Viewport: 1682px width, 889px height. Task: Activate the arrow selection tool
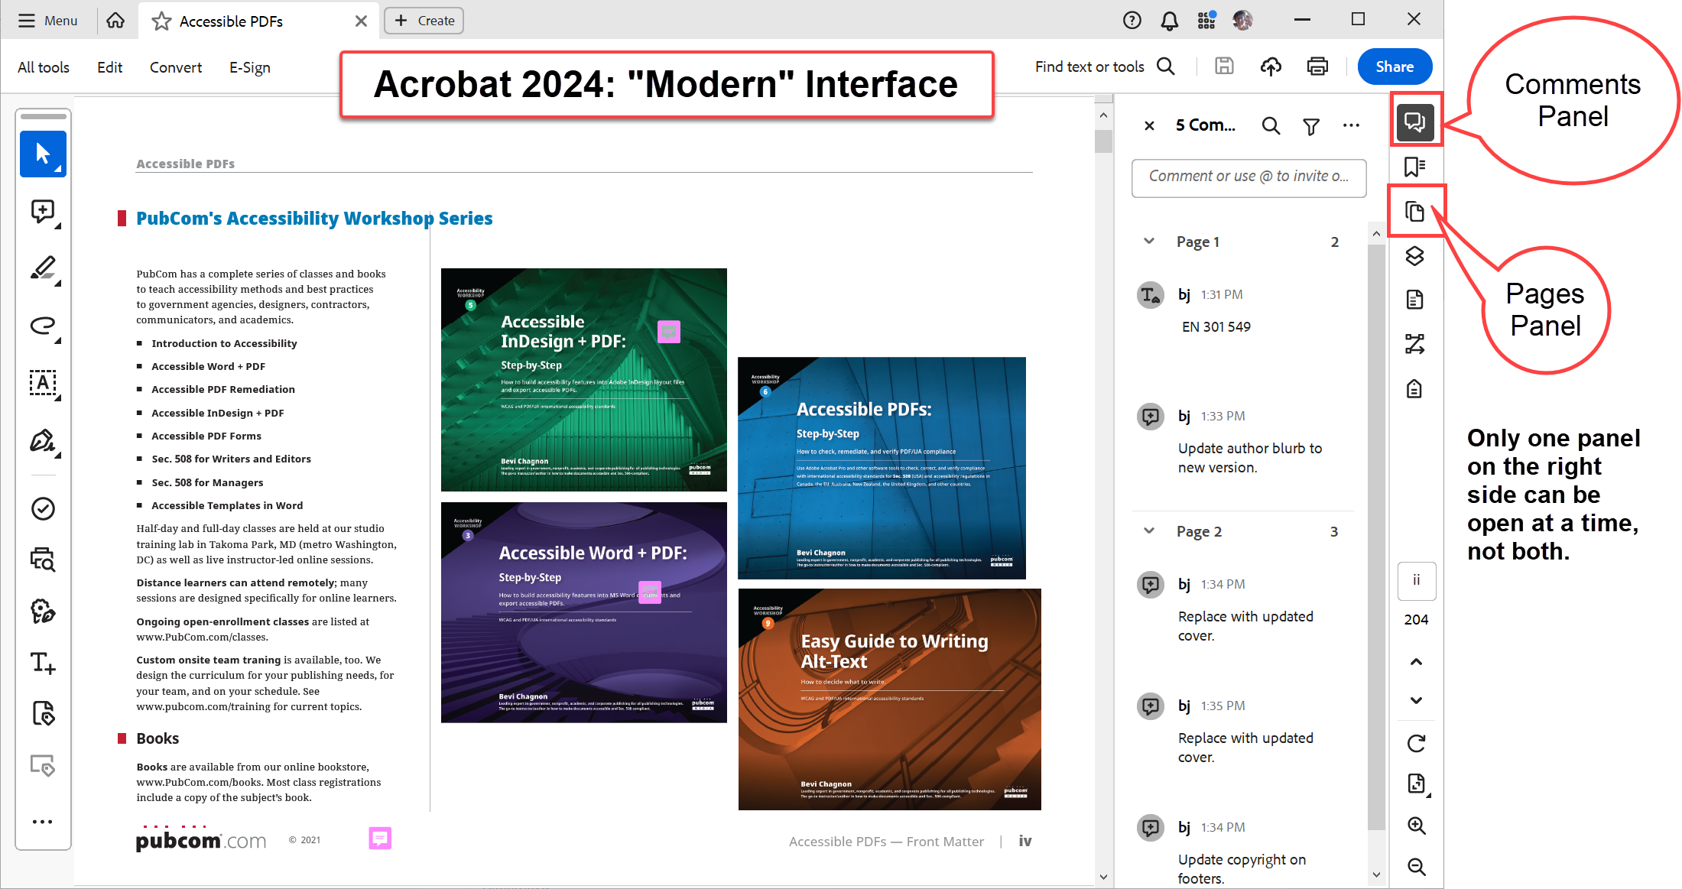pyautogui.click(x=43, y=154)
